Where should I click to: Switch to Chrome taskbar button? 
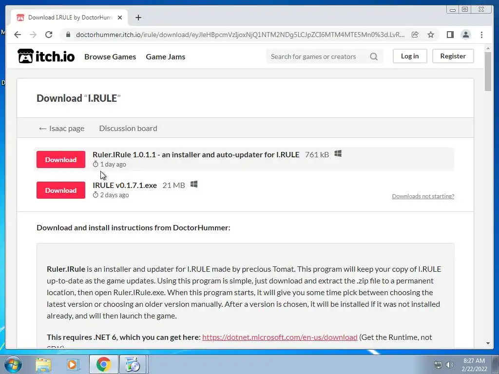103,364
